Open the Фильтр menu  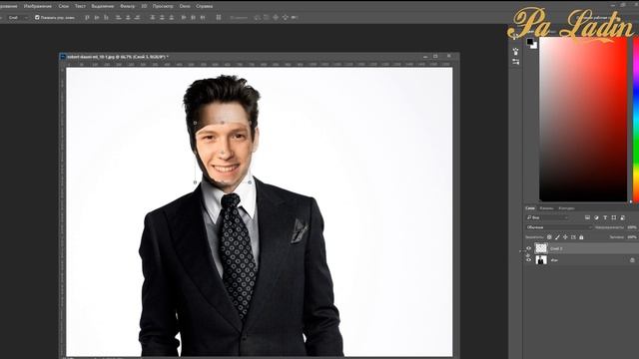[128, 6]
